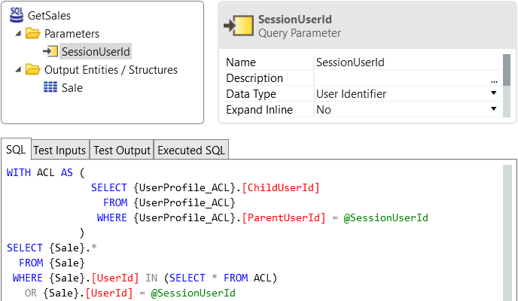Open the Data Type dropdown
Viewport: 518px width, 301px height.
[494, 93]
